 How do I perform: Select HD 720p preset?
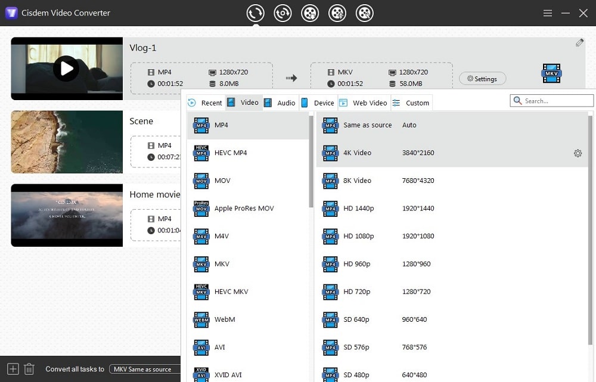[452, 291]
